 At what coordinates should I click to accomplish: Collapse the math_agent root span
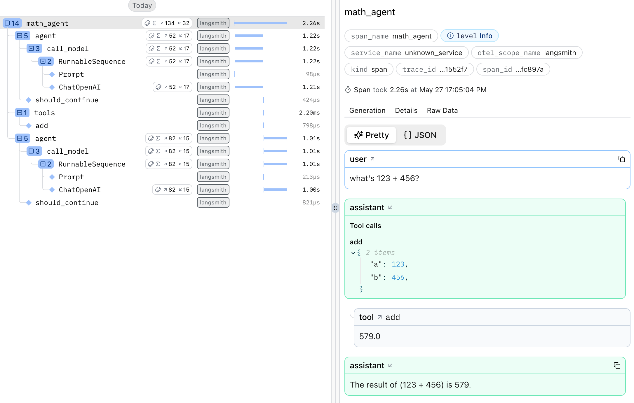[x=8, y=23]
